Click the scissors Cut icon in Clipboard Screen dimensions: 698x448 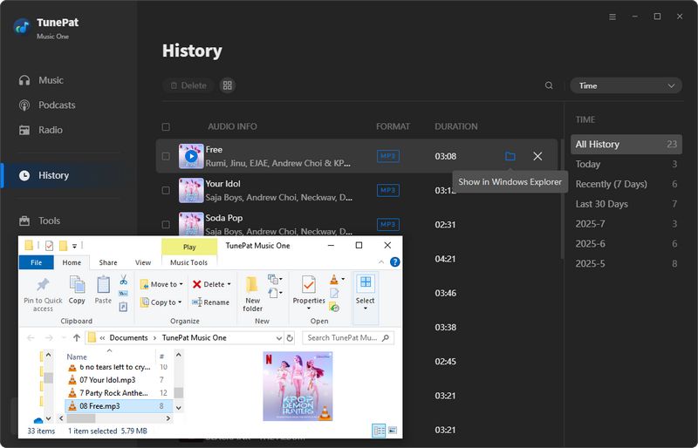(123, 280)
